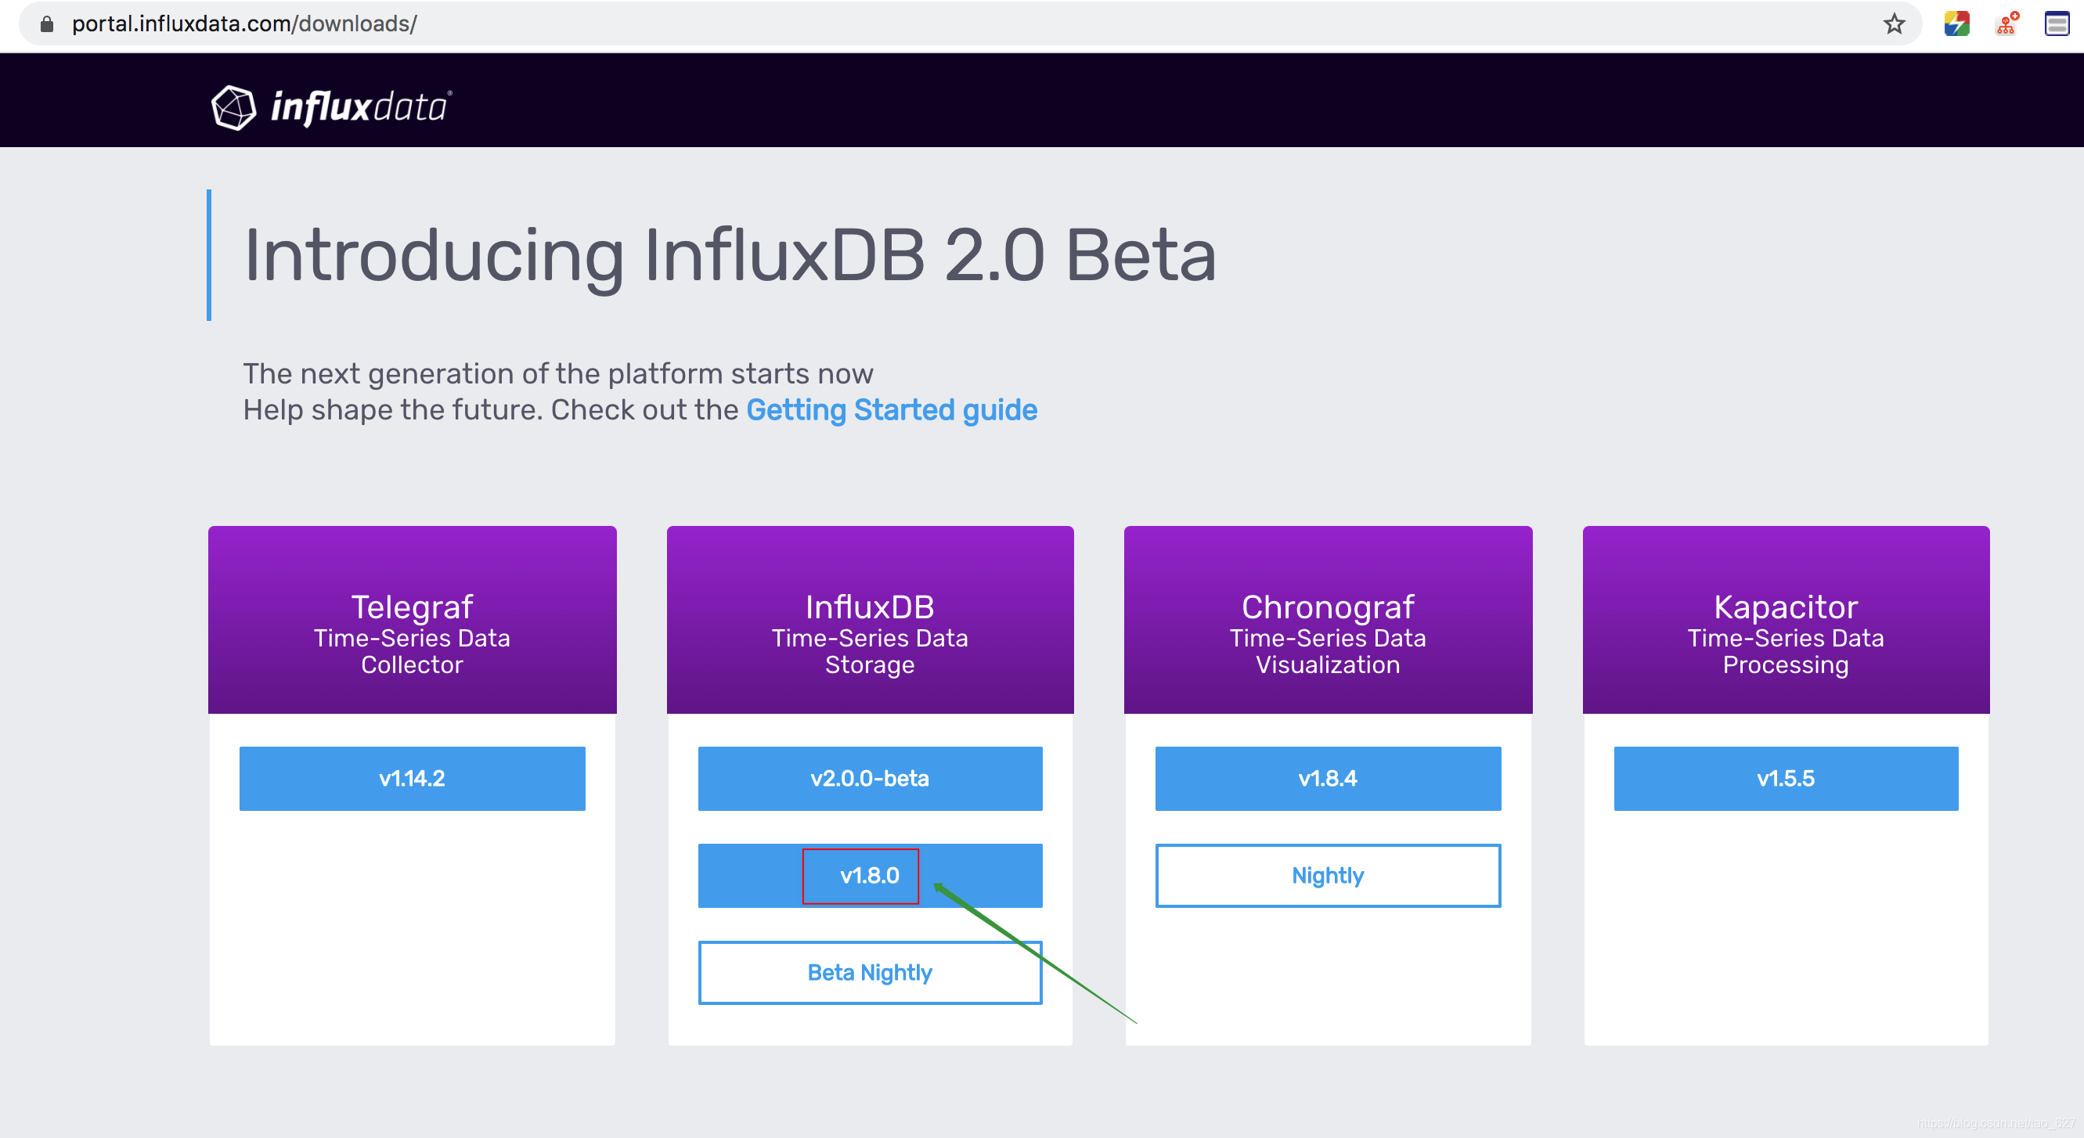Image resolution: width=2084 pixels, height=1138 pixels.
Task: Click the InfluxData logo in header
Action: (x=332, y=106)
